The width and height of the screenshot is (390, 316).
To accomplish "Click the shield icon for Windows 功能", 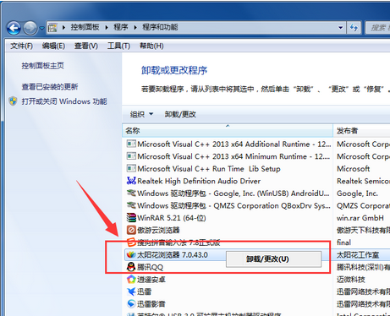I will click(13, 101).
